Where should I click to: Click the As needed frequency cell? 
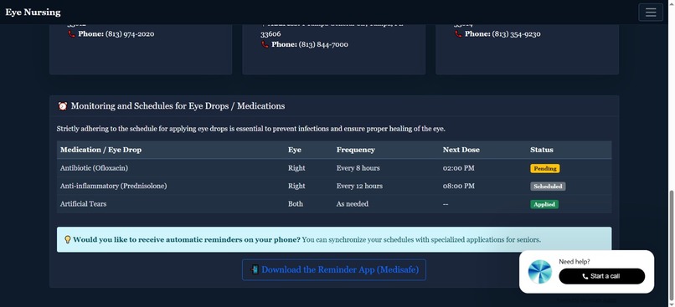352,204
